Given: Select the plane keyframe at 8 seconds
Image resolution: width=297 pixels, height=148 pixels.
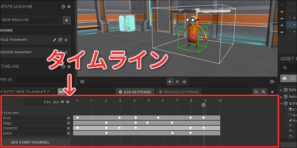Looking at the screenshot, I should 190,133.
